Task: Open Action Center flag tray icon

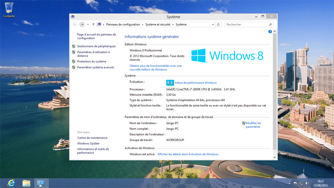Action: click(295, 183)
